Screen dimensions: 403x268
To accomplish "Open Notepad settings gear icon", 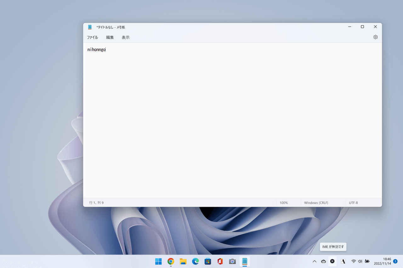I will point(375,37).
